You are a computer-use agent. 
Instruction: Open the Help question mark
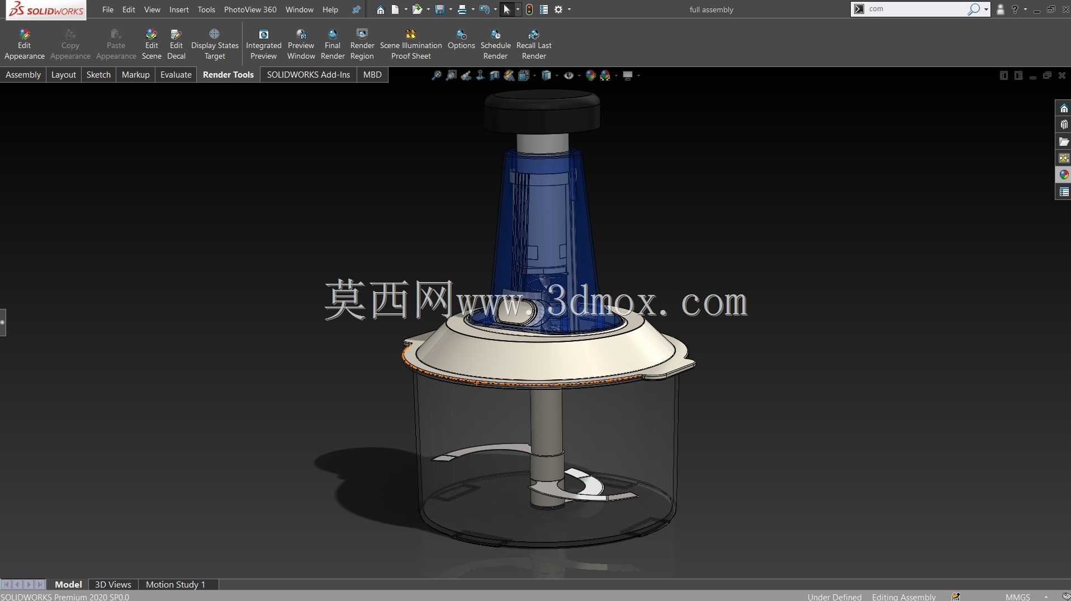[1015, 9]
